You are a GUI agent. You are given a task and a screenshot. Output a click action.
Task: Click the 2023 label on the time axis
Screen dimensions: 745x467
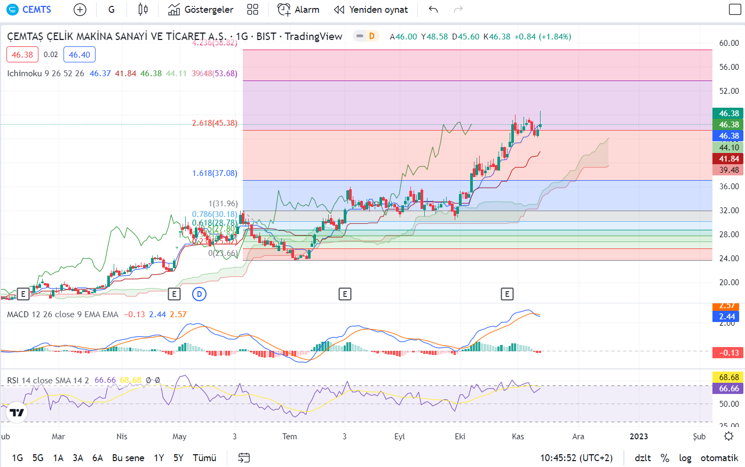[639, 437]
